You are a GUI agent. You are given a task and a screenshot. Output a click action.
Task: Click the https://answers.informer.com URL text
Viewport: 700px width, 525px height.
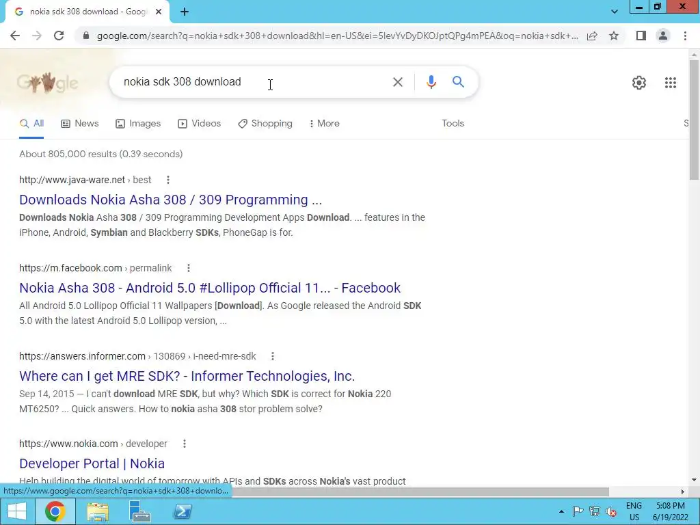(x=82, y=356)
